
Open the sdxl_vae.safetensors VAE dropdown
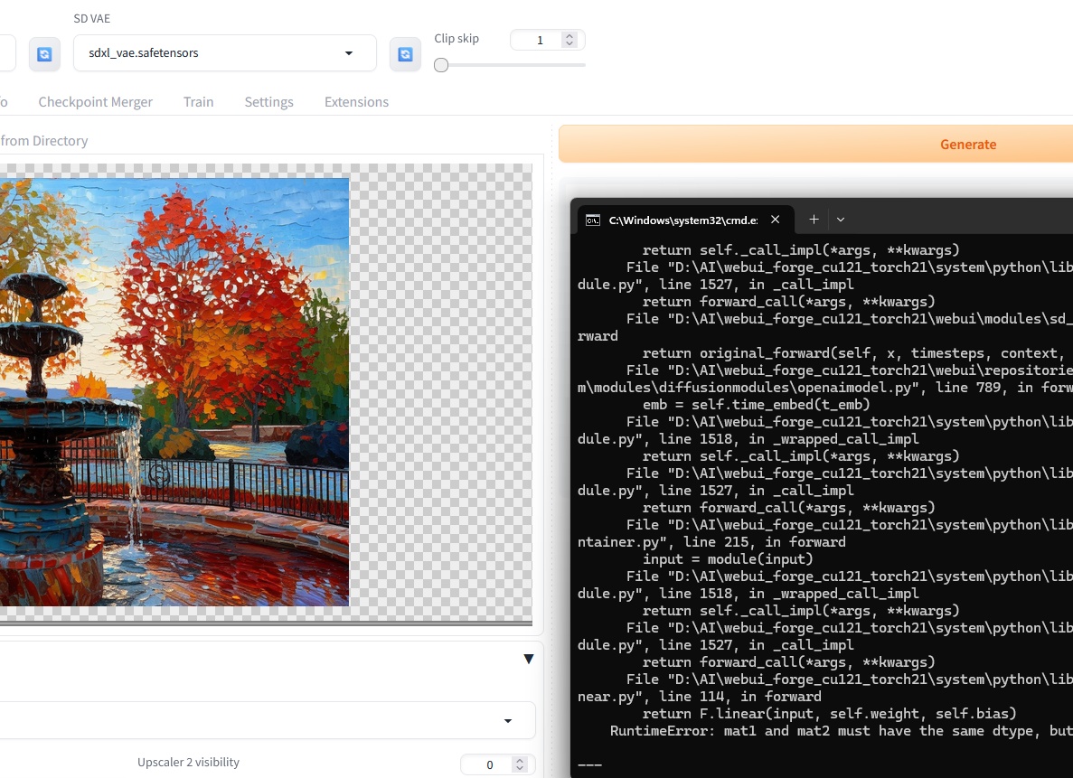click(225, 52)
